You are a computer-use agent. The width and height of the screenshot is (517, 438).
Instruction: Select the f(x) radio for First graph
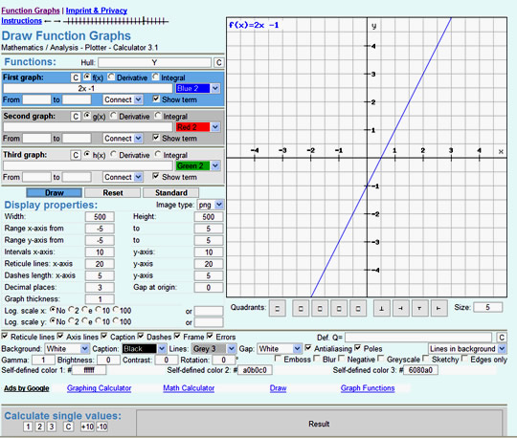pyautogui.click(x=87, y=77)
